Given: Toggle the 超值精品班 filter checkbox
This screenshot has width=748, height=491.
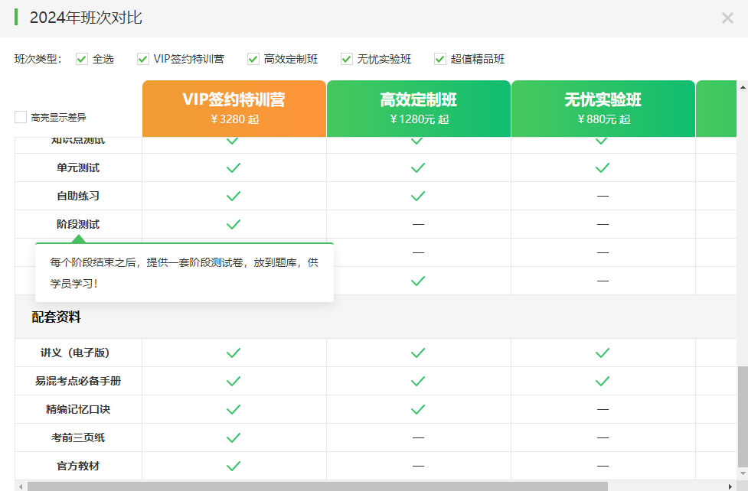Looking at the screenshot, I should (x=440, y=59).
